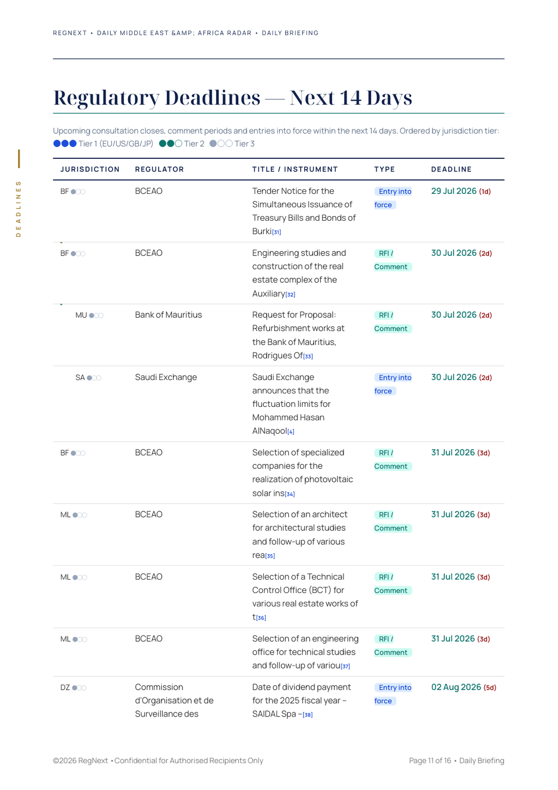Click the tier dots in the 29 Jul BF row

coord(78,192)
